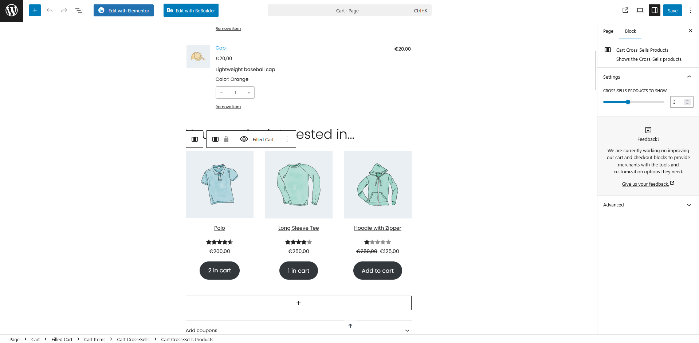
Task: Click the Edit with Elementor button
Action: 123,11
